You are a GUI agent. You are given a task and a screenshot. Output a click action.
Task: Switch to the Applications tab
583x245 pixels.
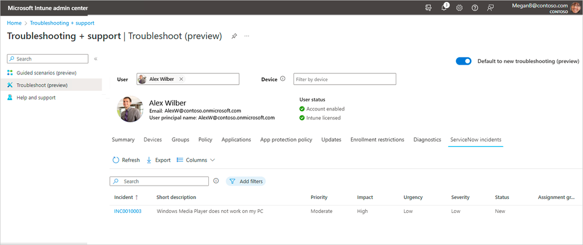236,140
